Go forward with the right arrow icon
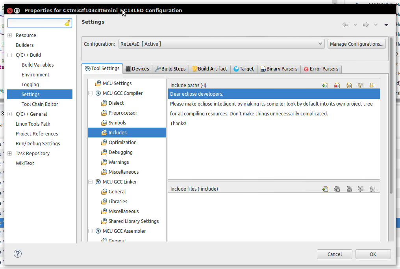 [x=366, y=25]
